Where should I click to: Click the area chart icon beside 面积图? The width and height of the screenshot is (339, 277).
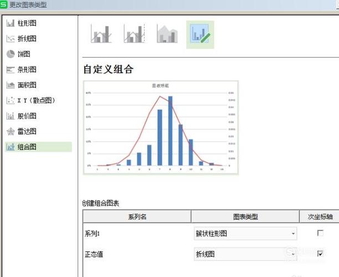coord(11,85)
